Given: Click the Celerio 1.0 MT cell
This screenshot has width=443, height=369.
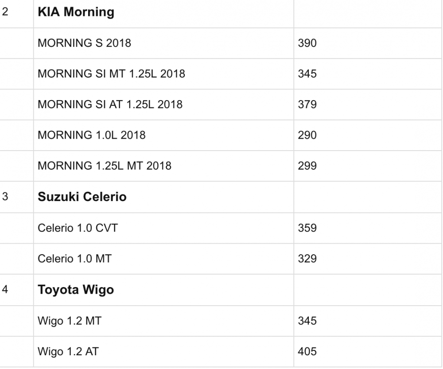Looking at the screenshot, I should coord(74,258).
